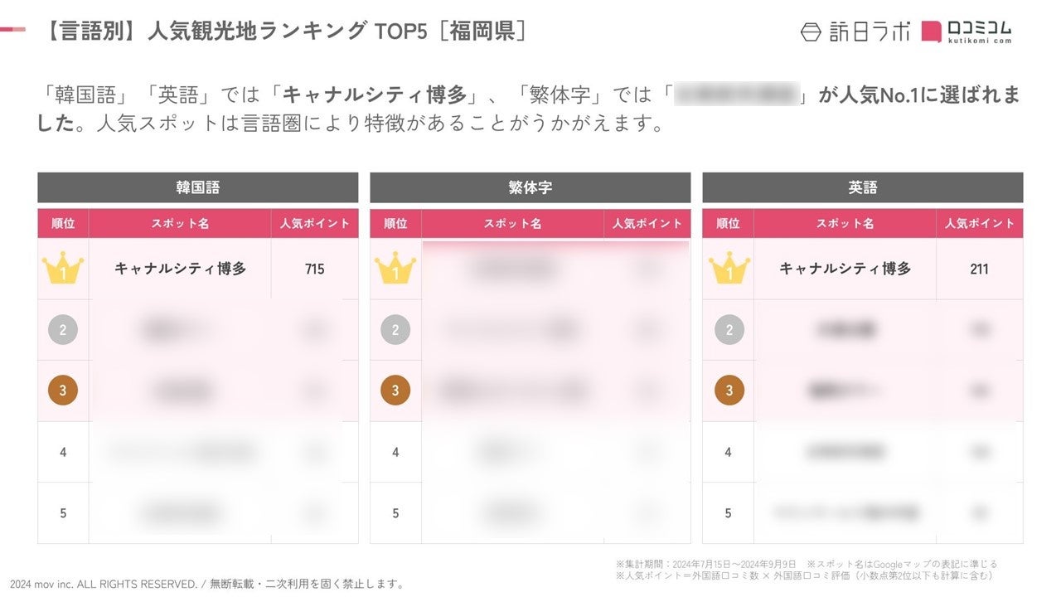
Task: Click the bronze rank 3 badge under 英語
Action: click(x=729, y=391)
